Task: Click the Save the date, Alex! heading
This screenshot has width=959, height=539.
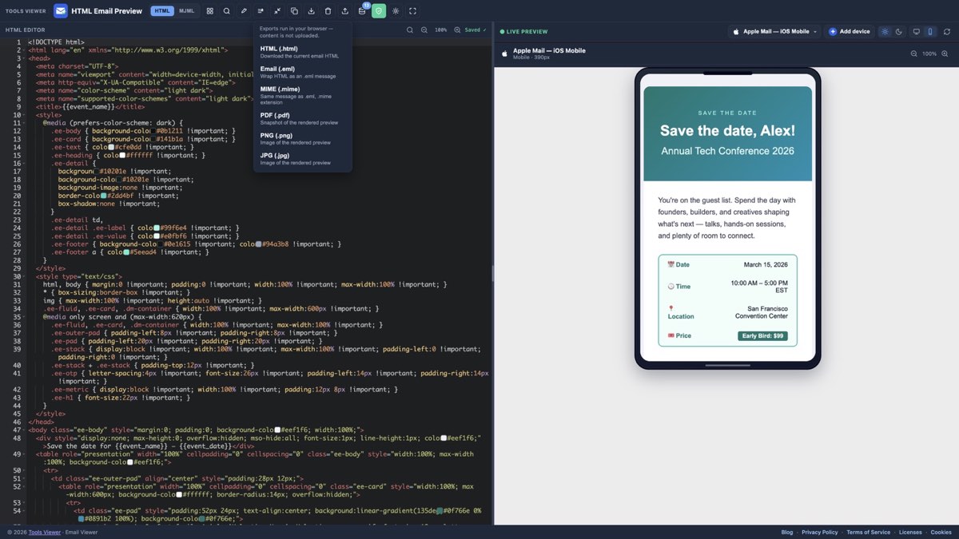Action: (x=727, y=131)
